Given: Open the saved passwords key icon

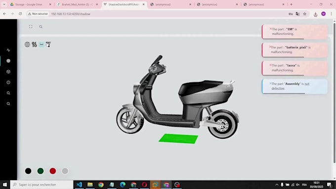Looking at the screenshot, I should (291, 14).
